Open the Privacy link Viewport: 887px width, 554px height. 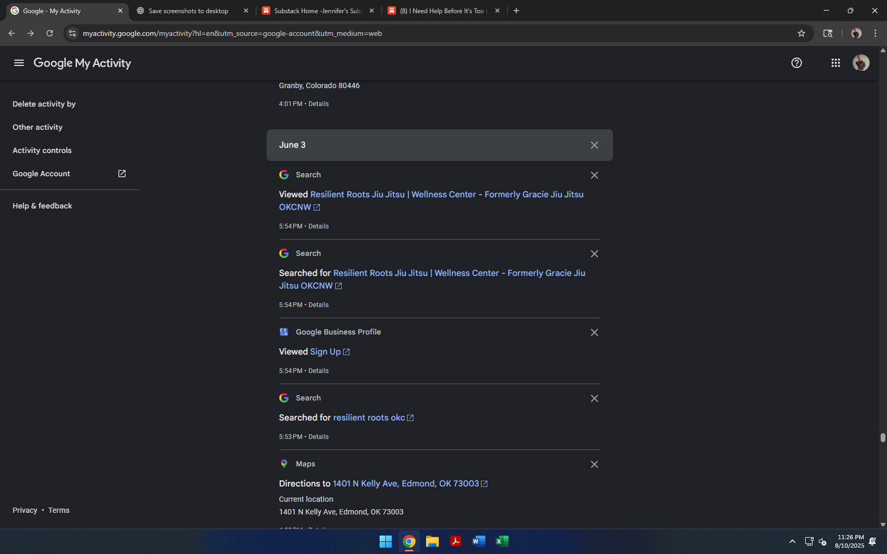pyautogui.click(x=25, y=510)
